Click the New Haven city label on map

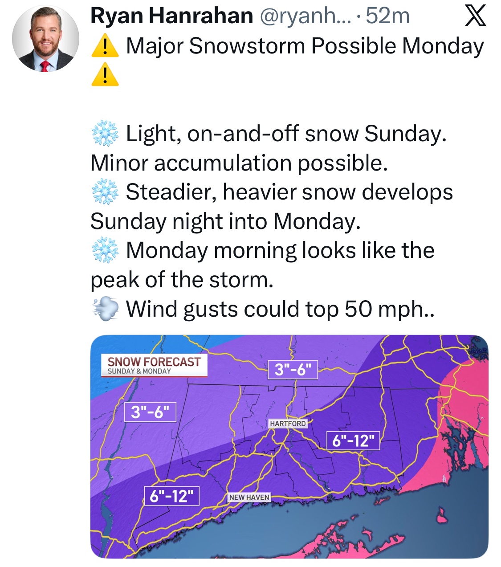coord(249,497)
